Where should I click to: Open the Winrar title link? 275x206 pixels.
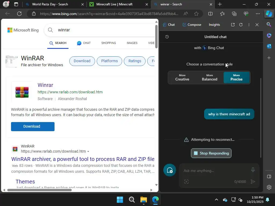click(x=45, y=85)
